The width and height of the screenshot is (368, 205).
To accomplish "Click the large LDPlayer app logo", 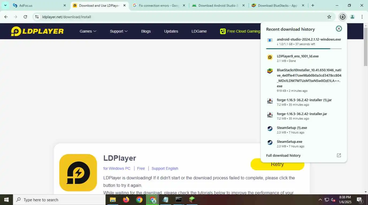I will point(78,173).
